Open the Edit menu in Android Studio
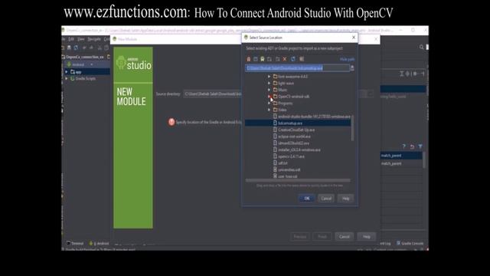 point(71,39)
